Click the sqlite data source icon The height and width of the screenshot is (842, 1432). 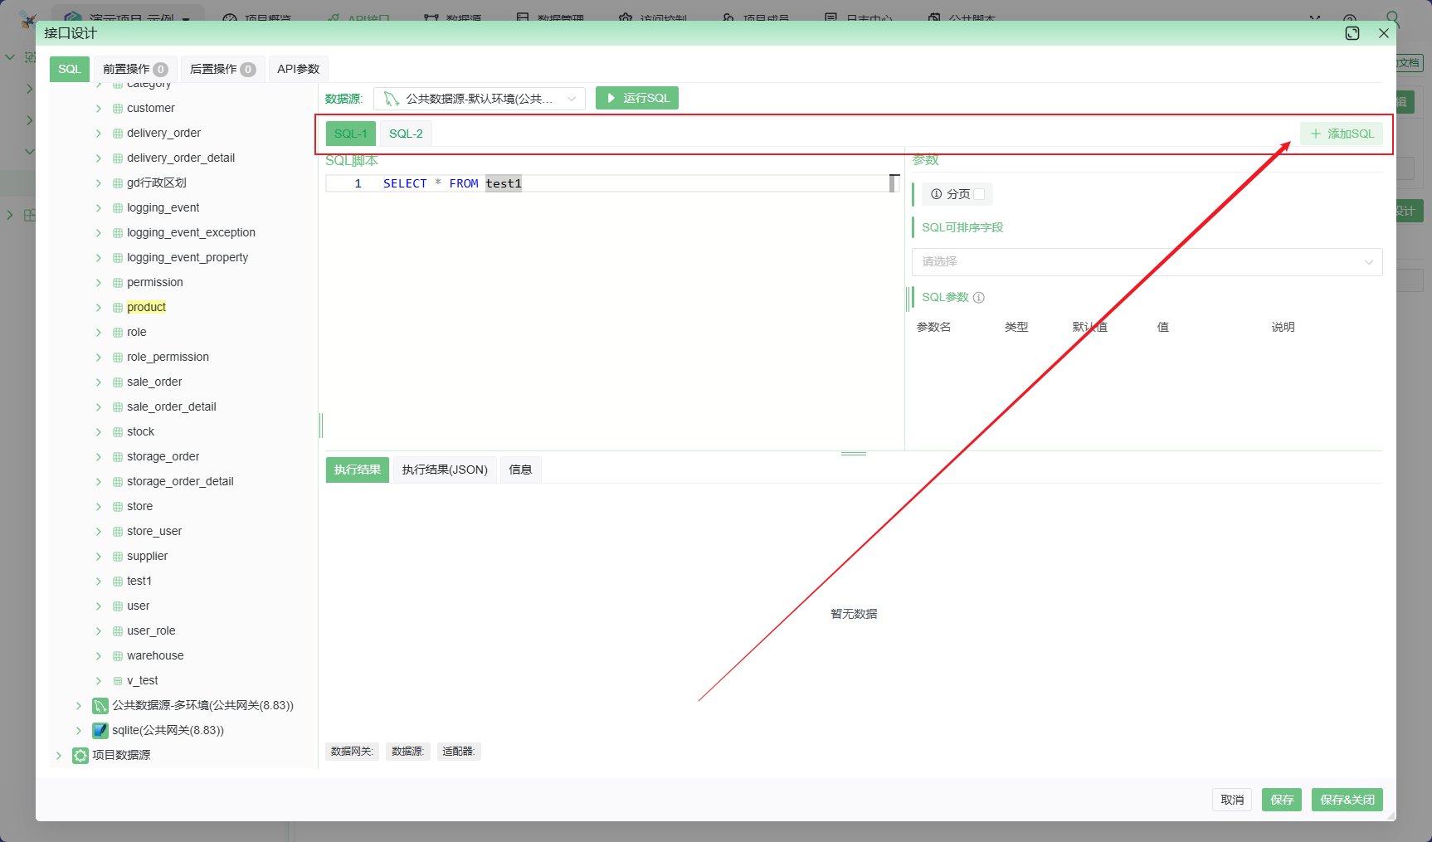(x=100, y=731)
